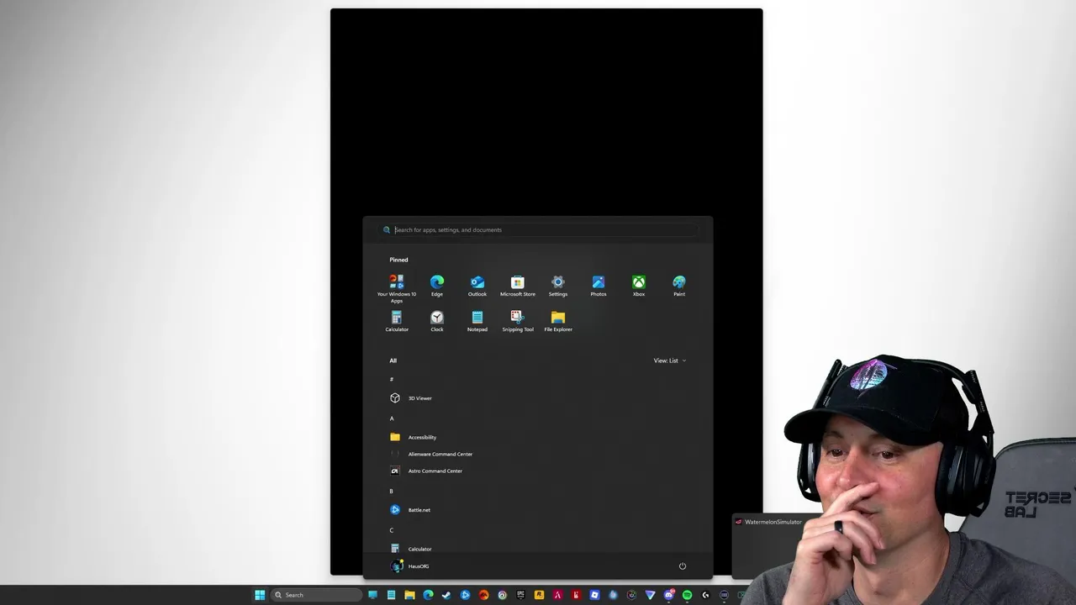Open Your Windows 10 Apps pinned tile

point(397,288)
